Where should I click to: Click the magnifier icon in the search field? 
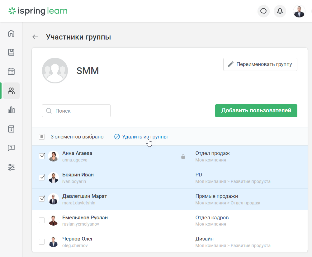49,111
